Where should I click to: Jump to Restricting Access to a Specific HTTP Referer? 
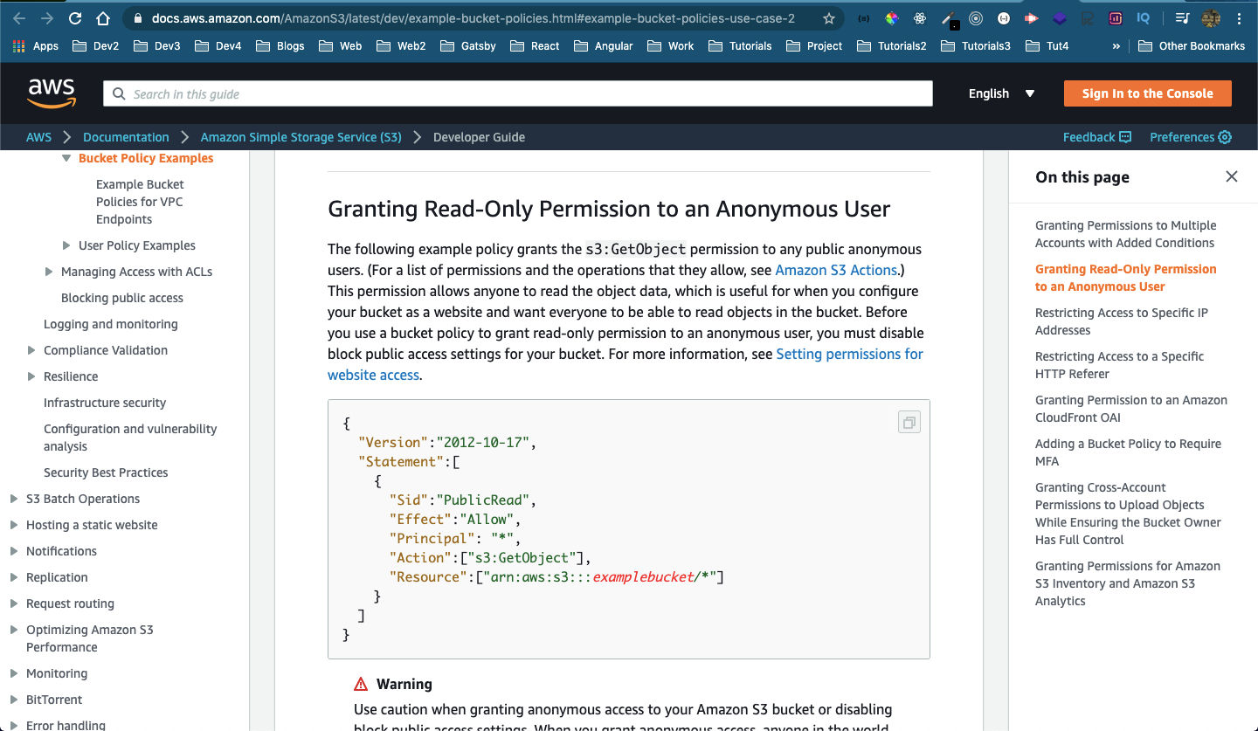coord(1119,365)
